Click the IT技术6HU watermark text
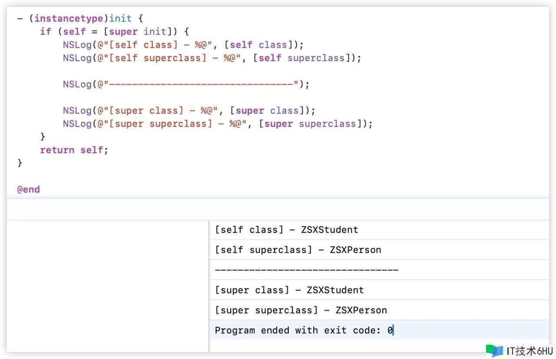This screenshot has height=359, width=556. pos(529,351)
